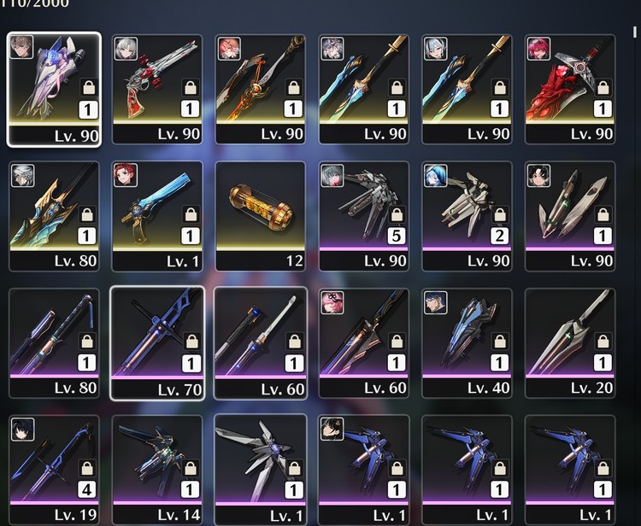Unlock the Lv. 19 sword with rank 4

(86, 468)
